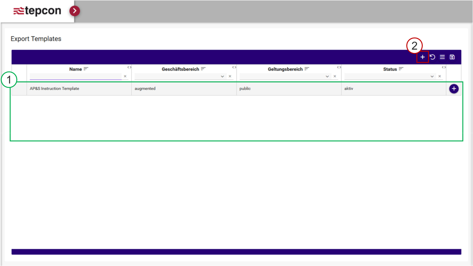Click the Name column resize arrows

[129, 67]
